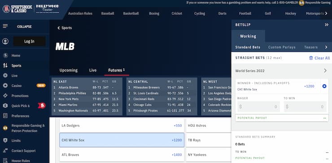Switch to the Upcoming tab
This screenshot has width=332, height=163.
coord(68,70)
